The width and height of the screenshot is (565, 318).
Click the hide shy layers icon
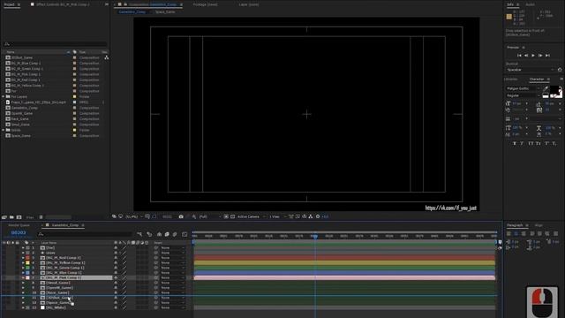(x=159, y=234)
